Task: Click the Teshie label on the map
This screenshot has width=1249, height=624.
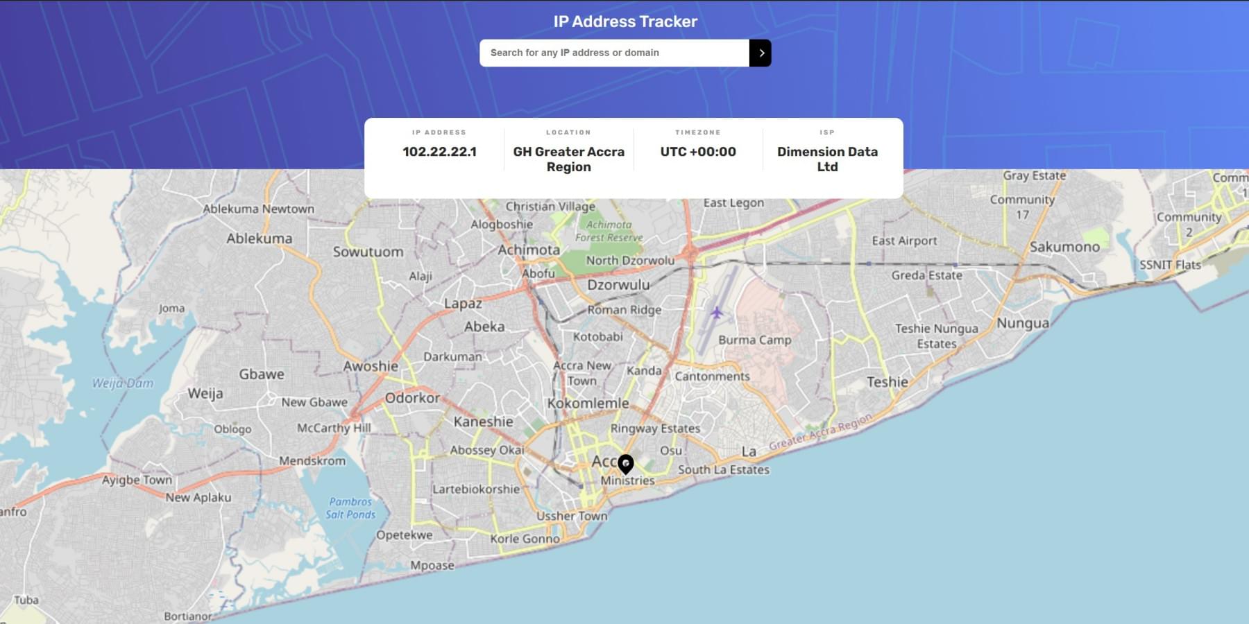Action: click(x=887, y=382)
